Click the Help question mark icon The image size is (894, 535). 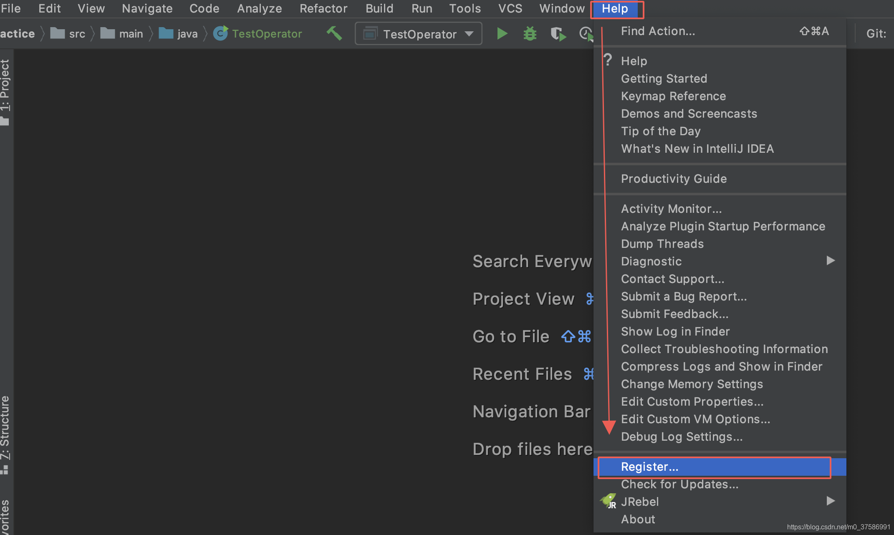[x=608, y=60]
